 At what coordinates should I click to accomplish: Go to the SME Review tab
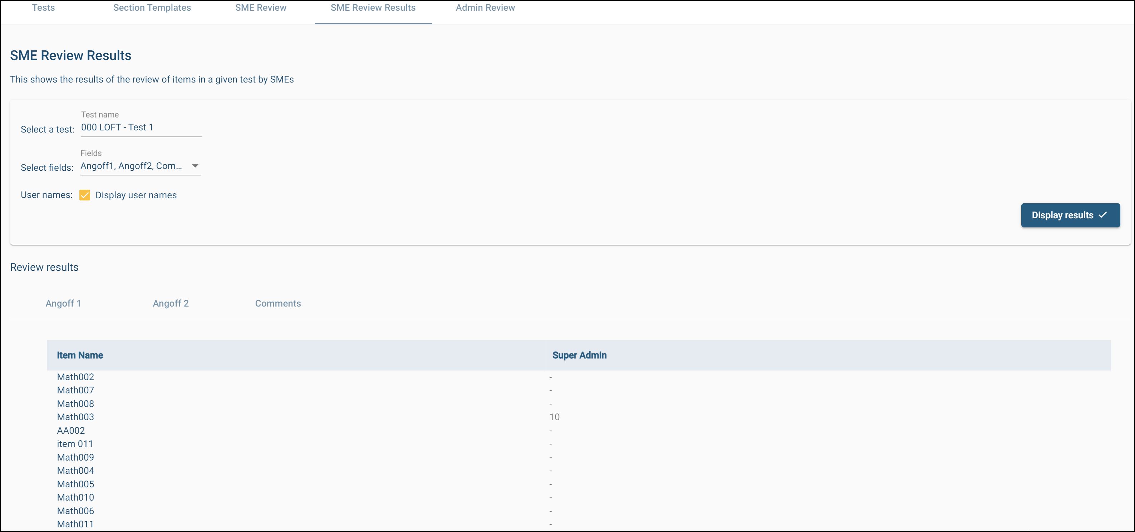tap(261, 8)
